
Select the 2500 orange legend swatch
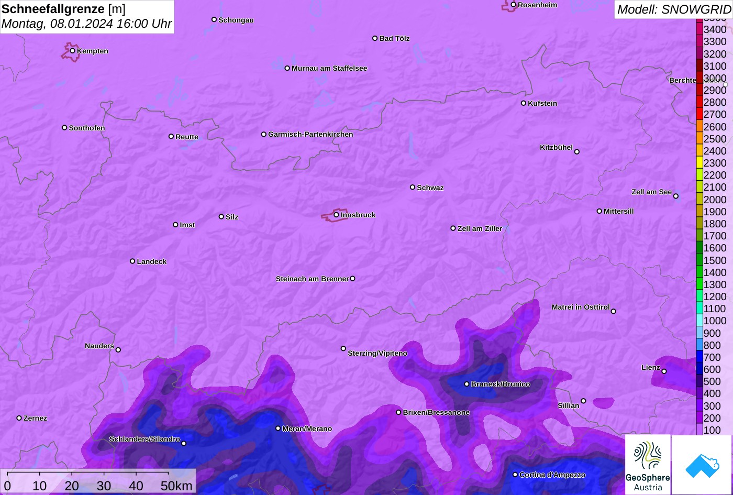pos(699,138)
